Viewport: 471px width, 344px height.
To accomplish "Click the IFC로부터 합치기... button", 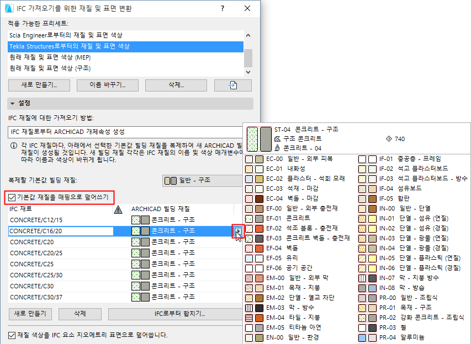I will 176,314.
